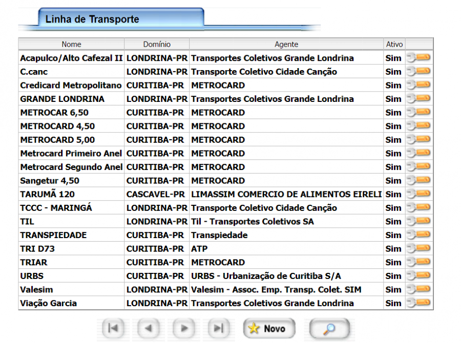Select the TIL transport line name
Image resolution: width=461 pixels, height=343 pixels.
click(27, 222)
